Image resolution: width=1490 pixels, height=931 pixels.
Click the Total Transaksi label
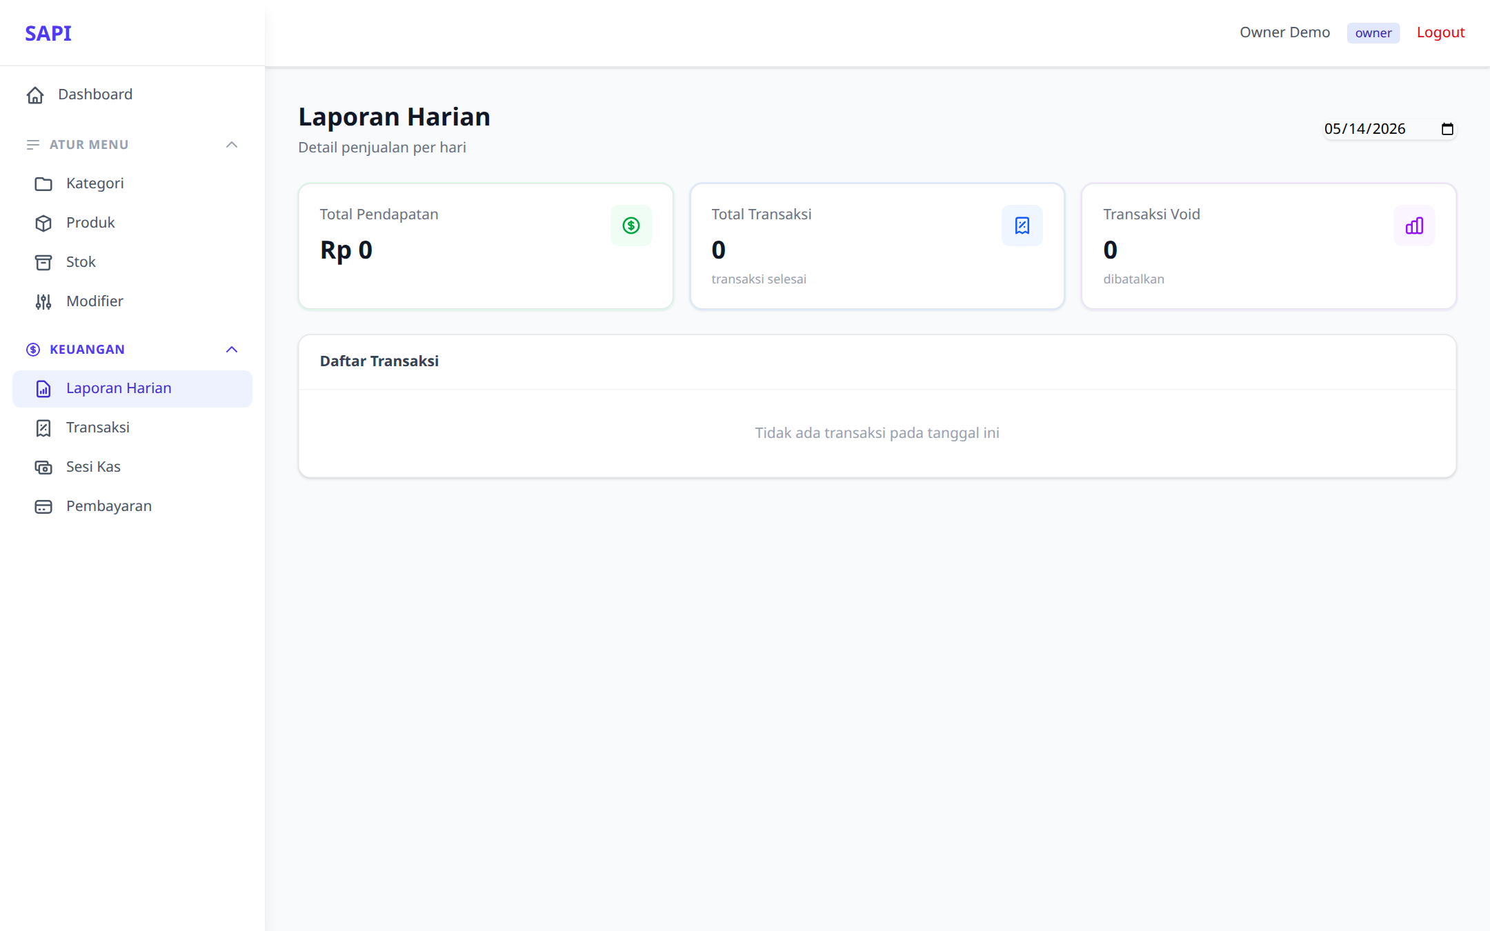pyautogui.click(x=762, y=214)
